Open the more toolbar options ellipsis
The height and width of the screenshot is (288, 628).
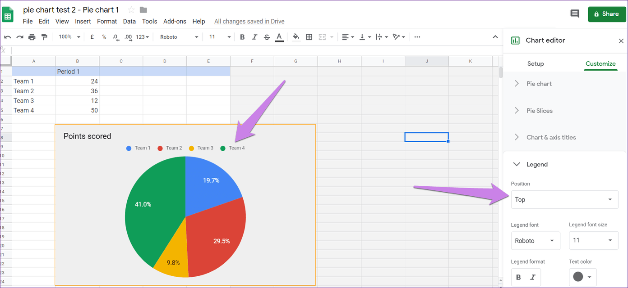(417, 37)
